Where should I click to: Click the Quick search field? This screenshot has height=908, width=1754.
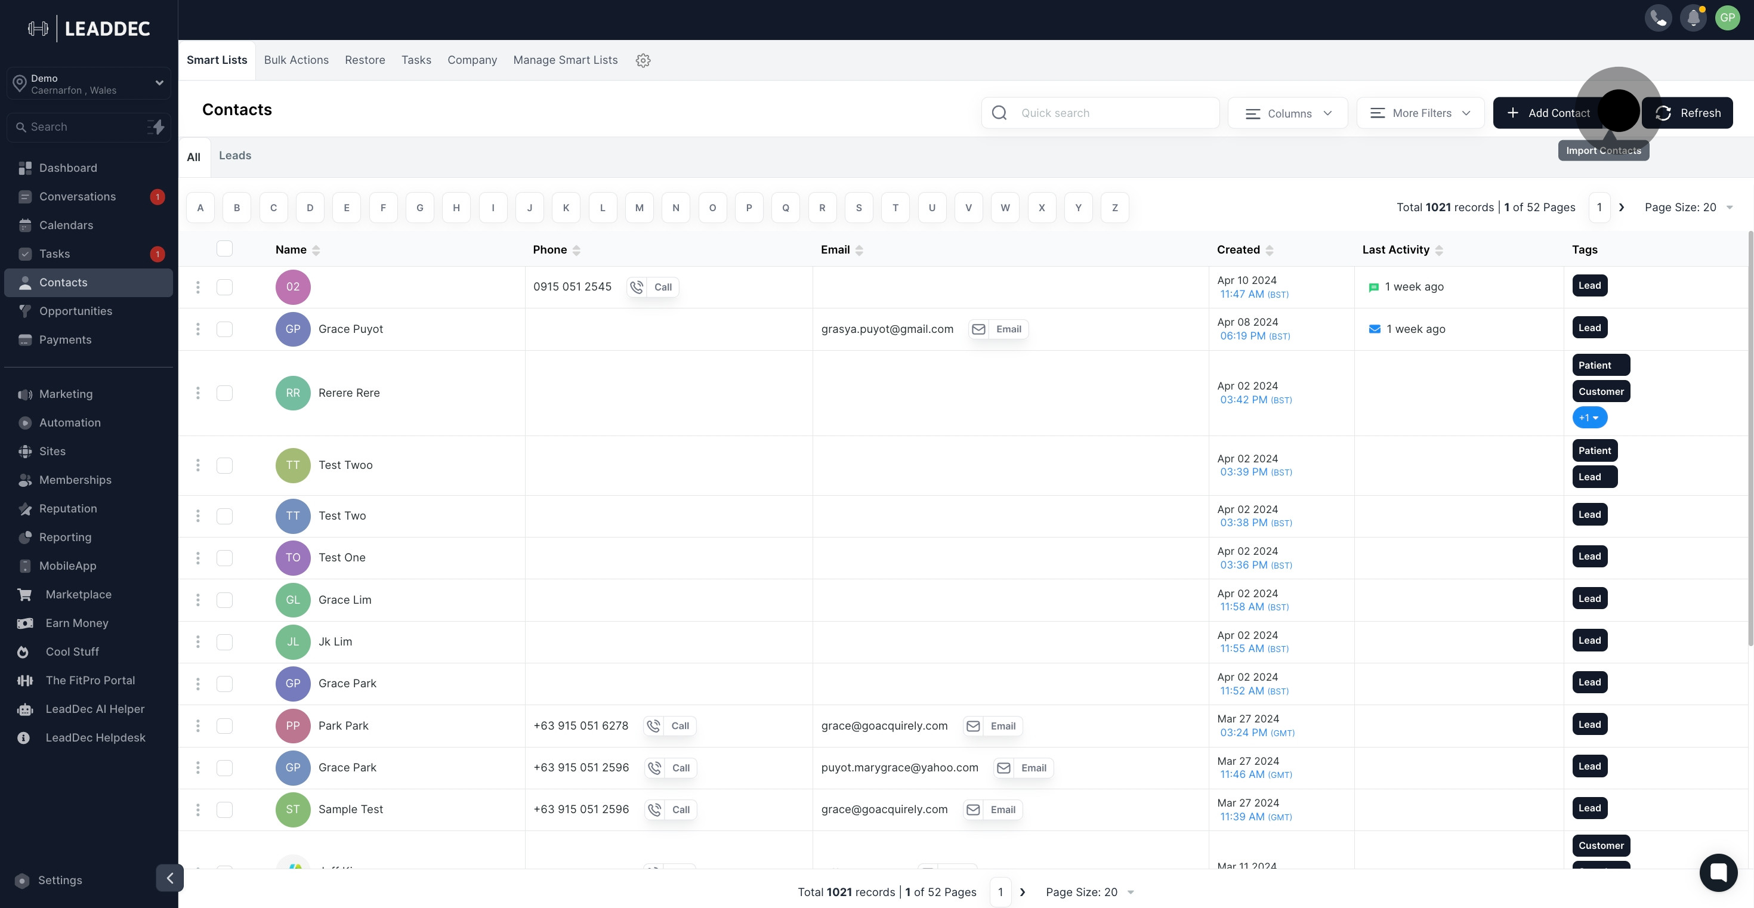tap(1100, 113)
